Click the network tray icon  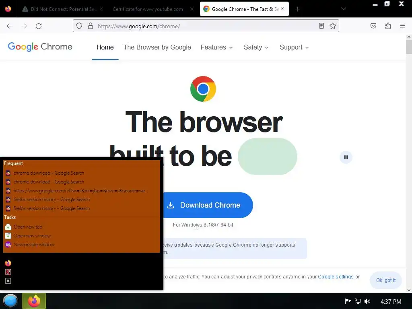pyautogui.click(x=358, y=301)
